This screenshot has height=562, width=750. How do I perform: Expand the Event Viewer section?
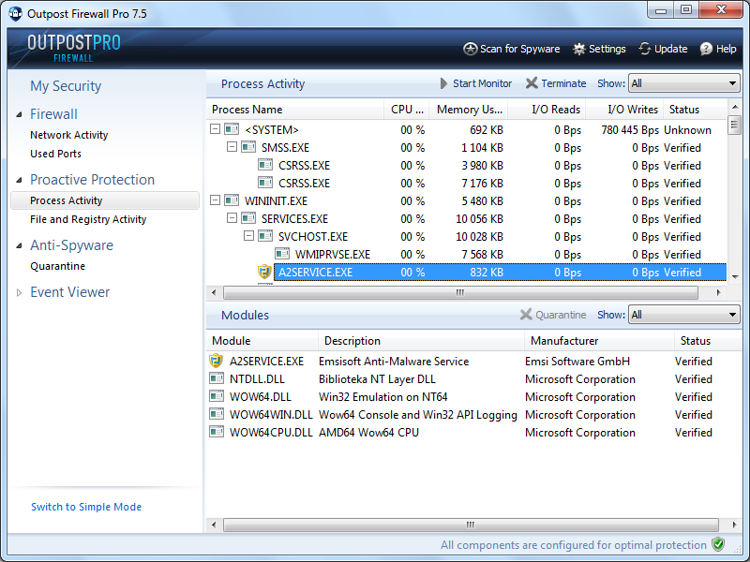[x=20, y=292]
